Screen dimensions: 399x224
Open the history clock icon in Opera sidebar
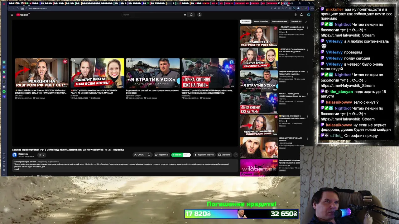4,162
